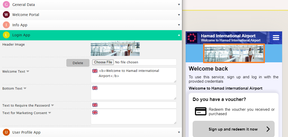Expand the General Data section arrow
Image resolution: width=288 pixels, height=137 pixels.
pos(179,5)
